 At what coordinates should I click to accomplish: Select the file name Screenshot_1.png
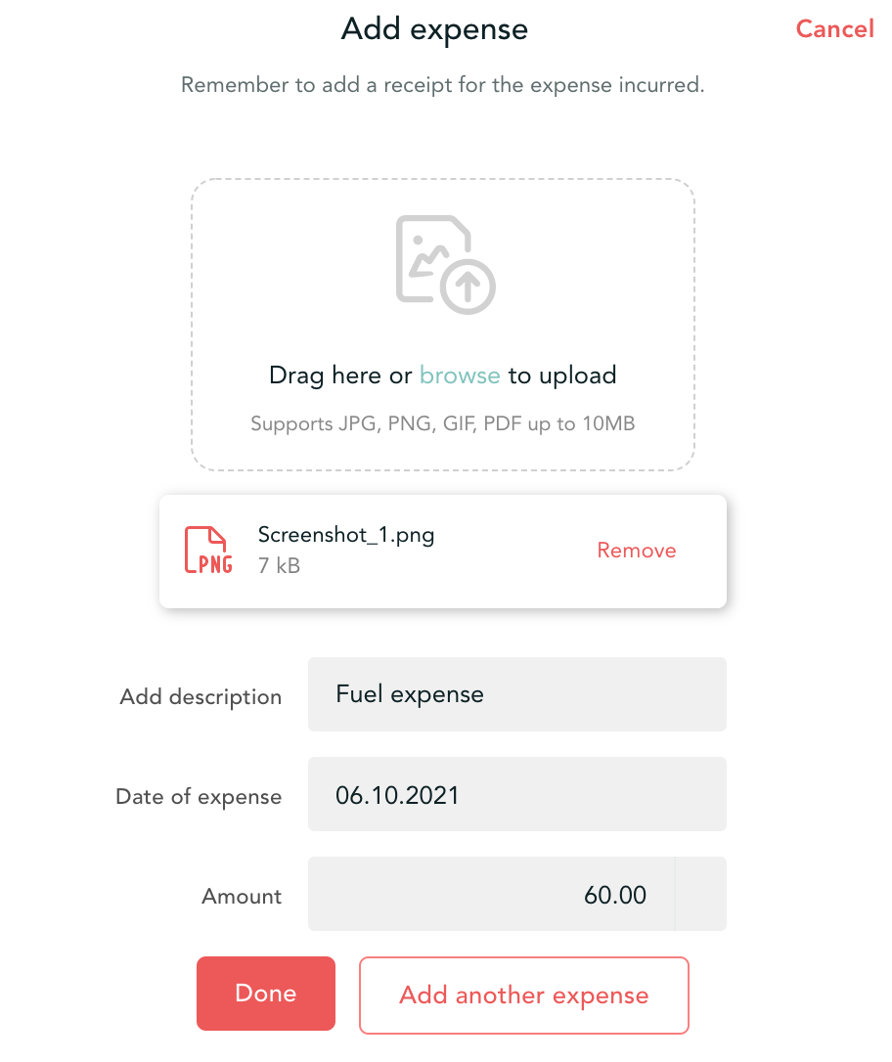(x=346, y=535)
